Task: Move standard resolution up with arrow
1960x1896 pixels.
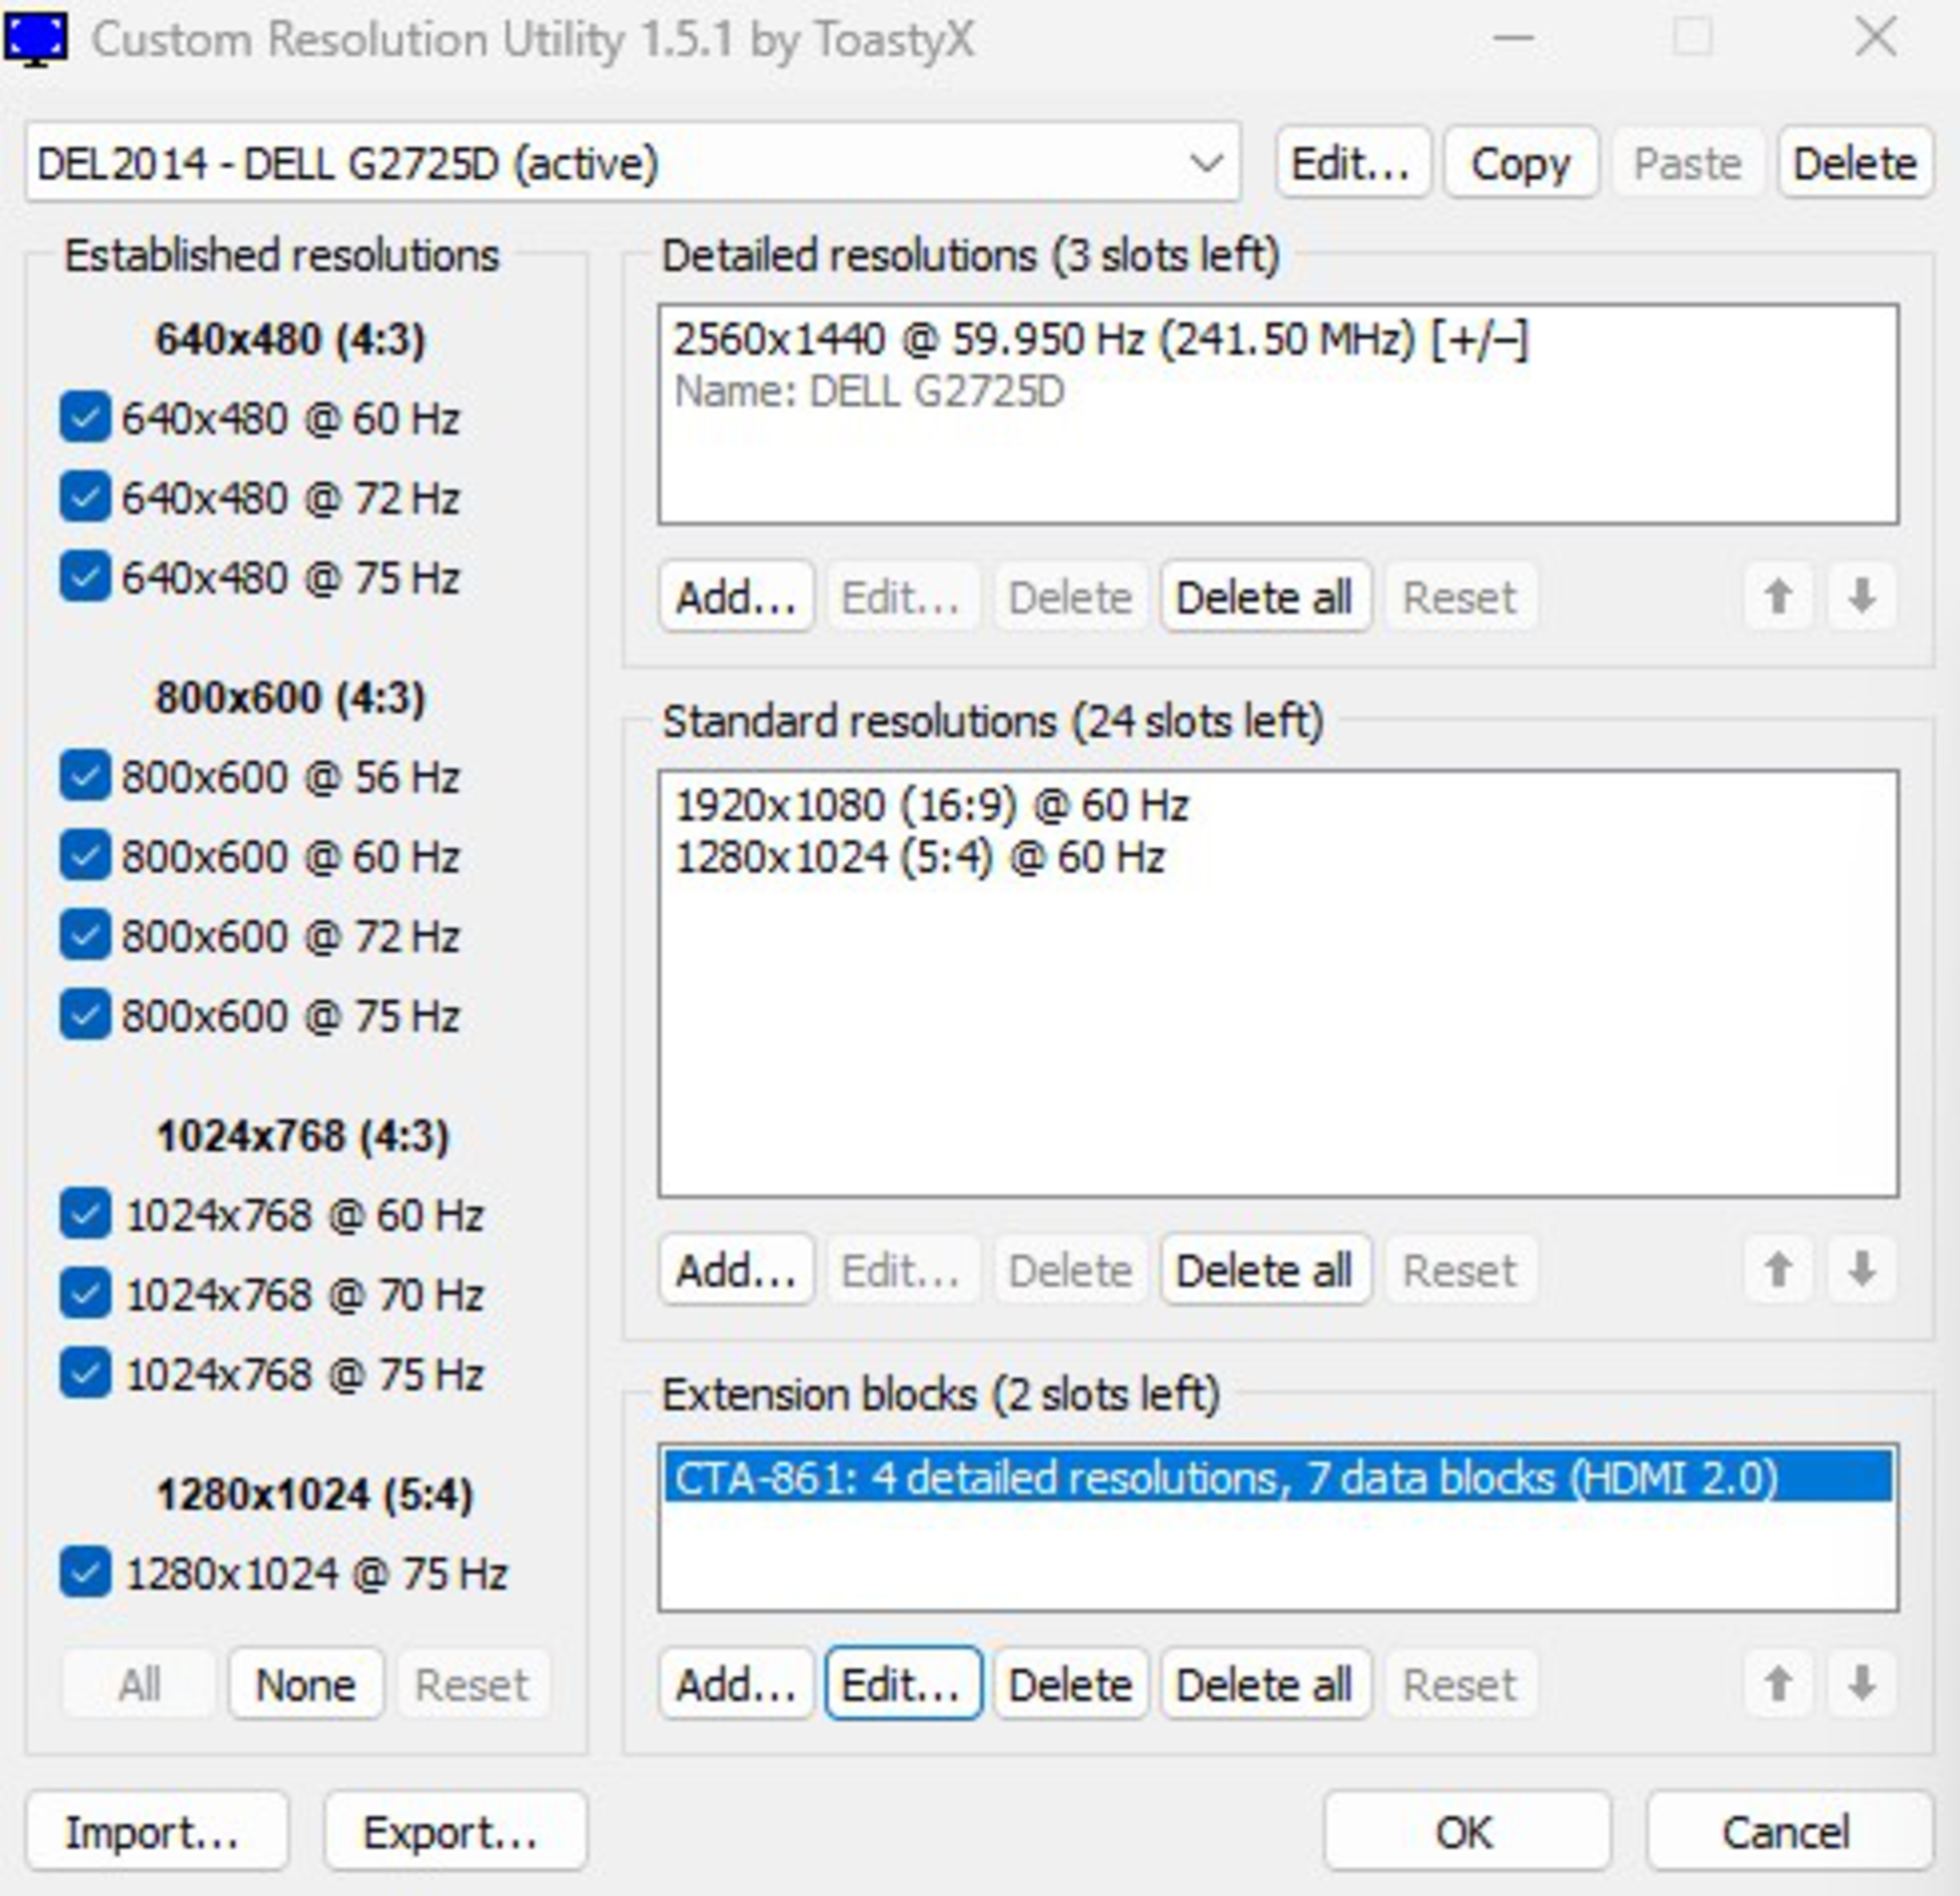Action: point(1778,1270)
